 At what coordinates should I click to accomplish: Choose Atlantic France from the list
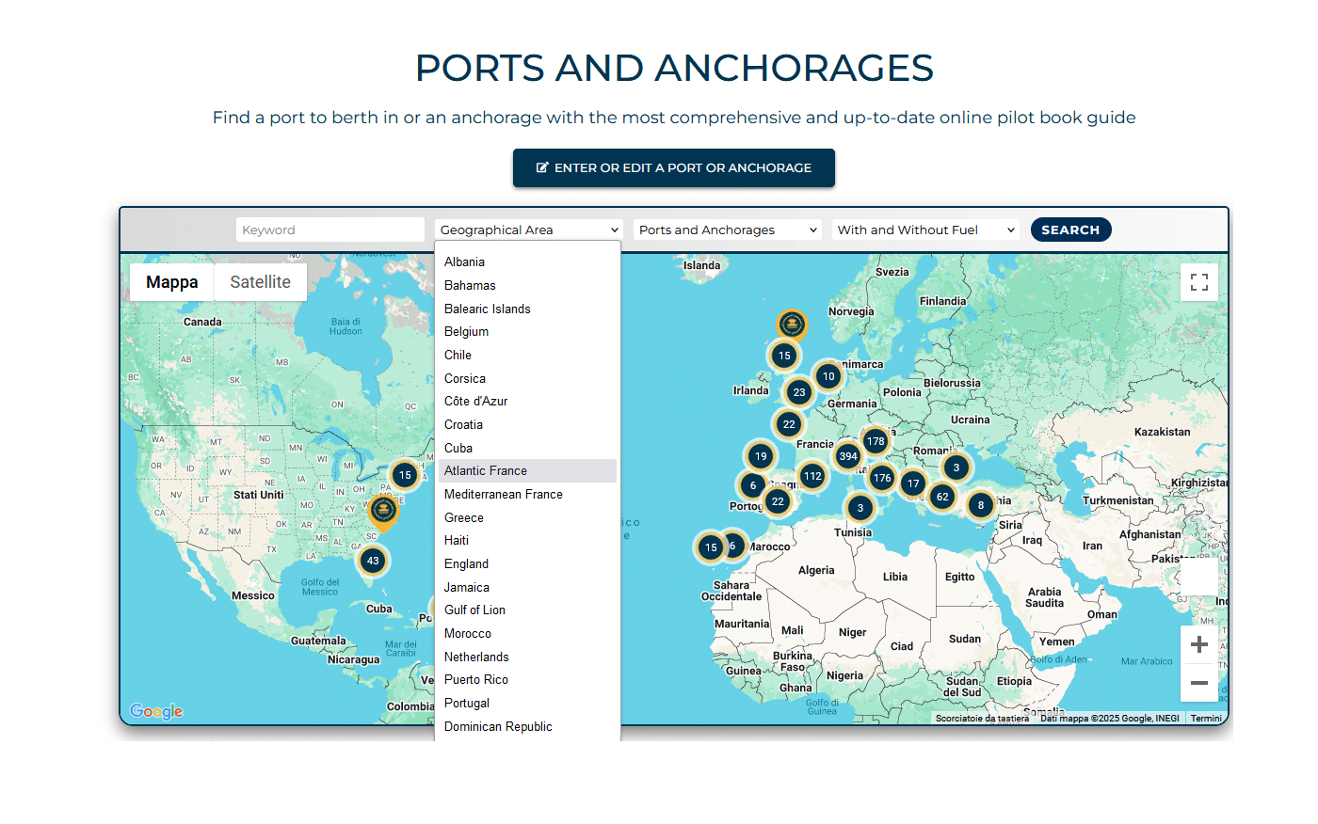pyautogui.click(x=486, y=471)
